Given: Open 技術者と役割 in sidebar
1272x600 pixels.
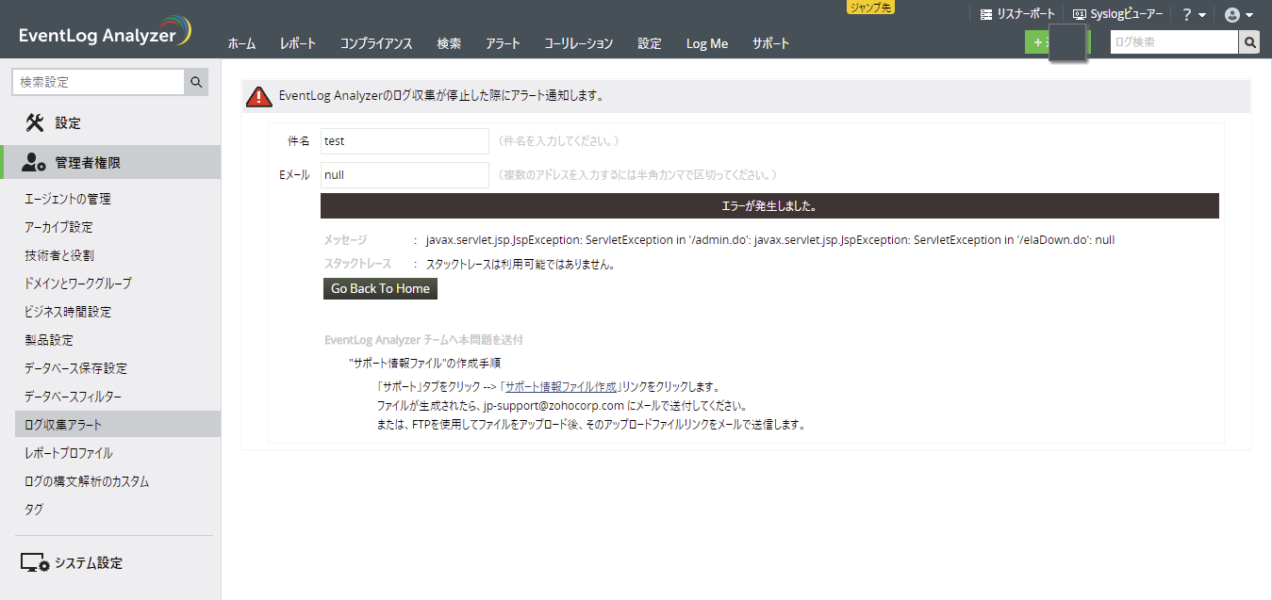Looking at the screenshot, I should [x=59, y=255].
